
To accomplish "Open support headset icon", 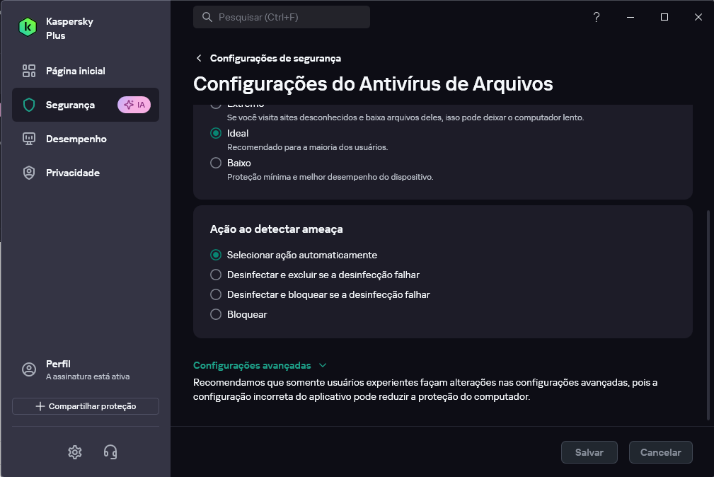I will (110, 452).
